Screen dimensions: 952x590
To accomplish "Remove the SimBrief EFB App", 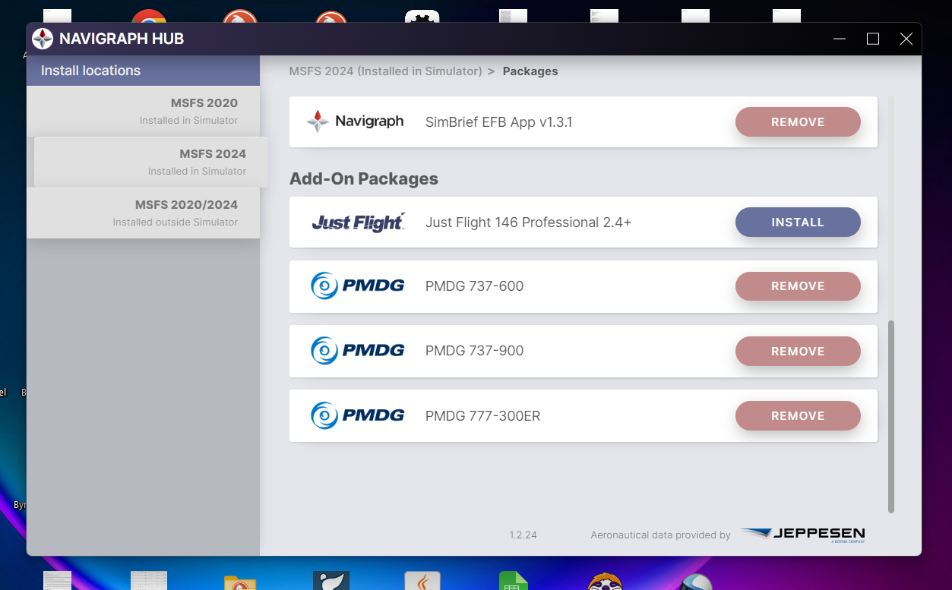I will coord(798,122).
